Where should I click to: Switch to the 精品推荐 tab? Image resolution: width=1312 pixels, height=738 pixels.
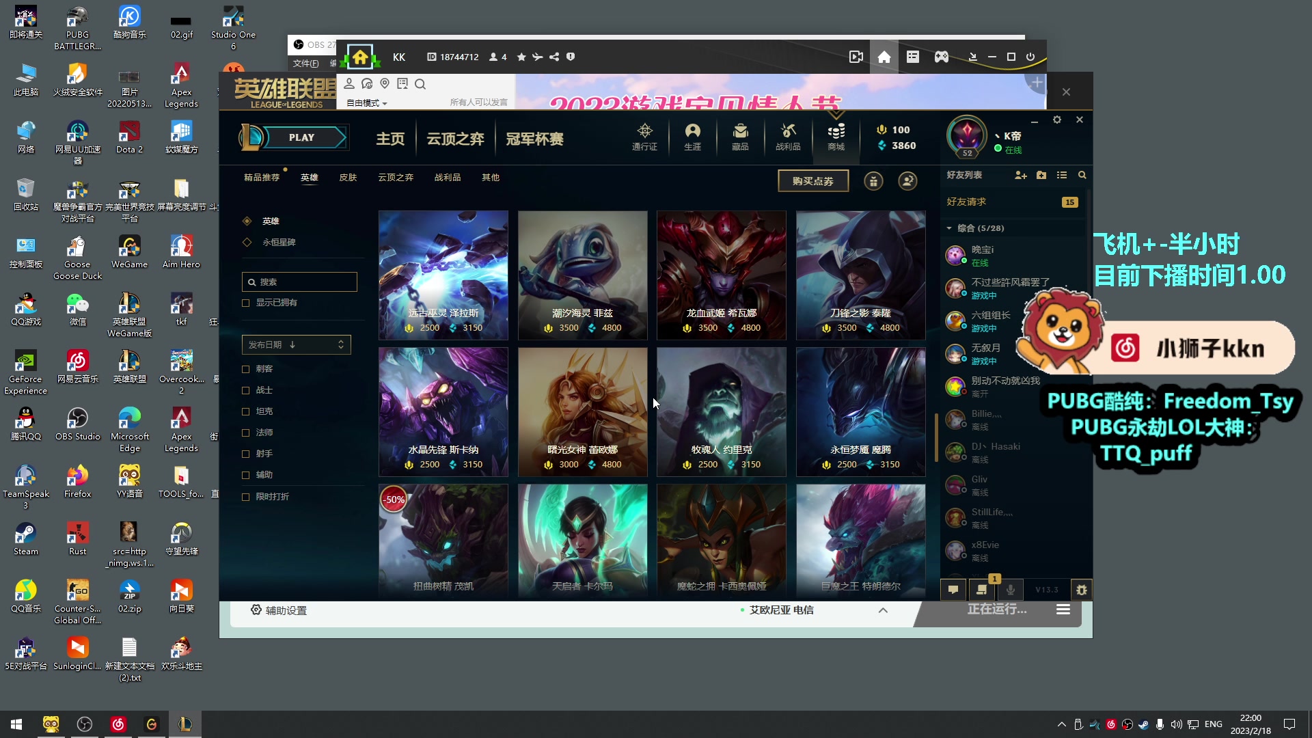pos(262,177)
